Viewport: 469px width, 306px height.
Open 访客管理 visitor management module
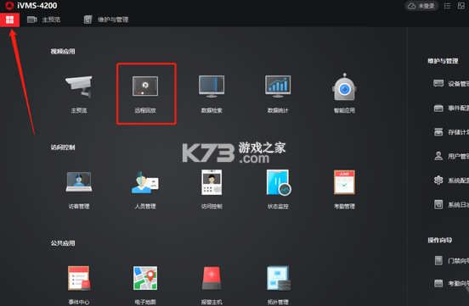pyautogui.click(x=79, y=190)
